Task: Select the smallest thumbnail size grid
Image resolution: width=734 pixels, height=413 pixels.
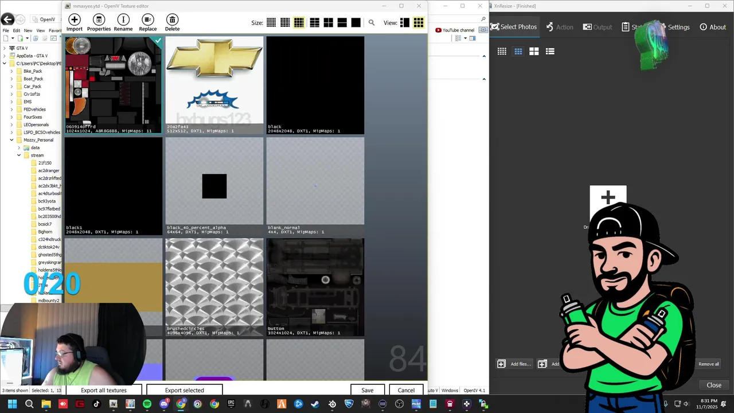Action: pyautogui.click(x=271, y=23)
